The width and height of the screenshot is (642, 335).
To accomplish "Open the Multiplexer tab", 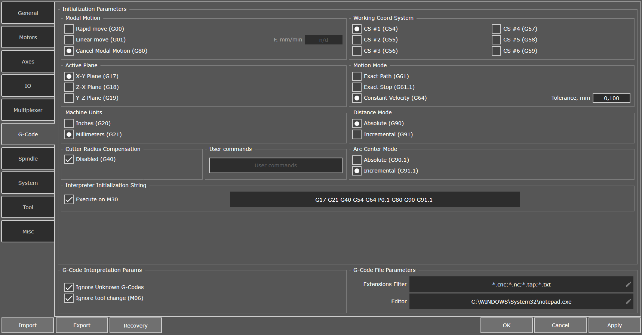I will click(28, 110).
